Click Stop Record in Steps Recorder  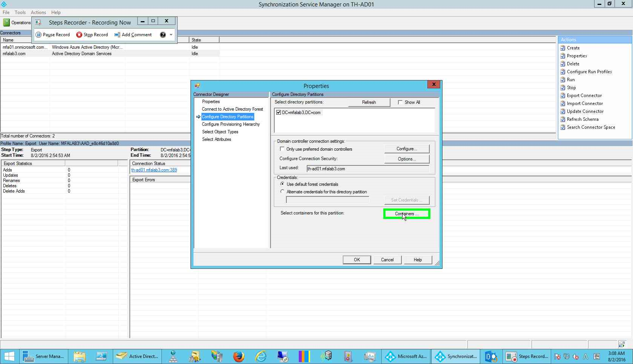[x=92, y=35]
